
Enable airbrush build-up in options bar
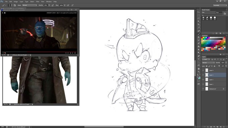tap(68, 5)
